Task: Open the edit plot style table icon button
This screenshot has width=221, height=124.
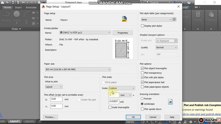Action: tap(174, 20)
